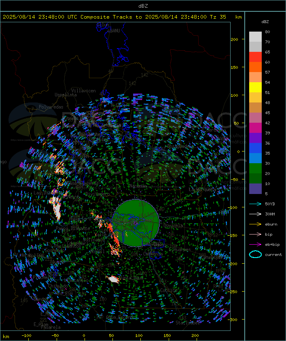This screenshot has width=286, height=341.
Task: Click the '30HM' legend label
Action: coord(270,214)
